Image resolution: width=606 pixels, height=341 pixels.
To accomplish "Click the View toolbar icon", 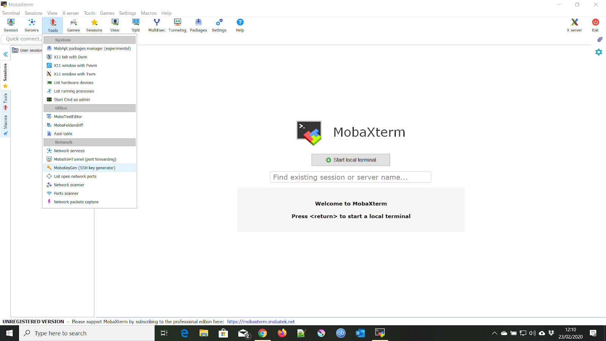I will coord(115,25).
